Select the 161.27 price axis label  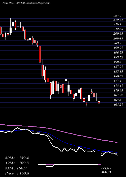coord(118,104)
